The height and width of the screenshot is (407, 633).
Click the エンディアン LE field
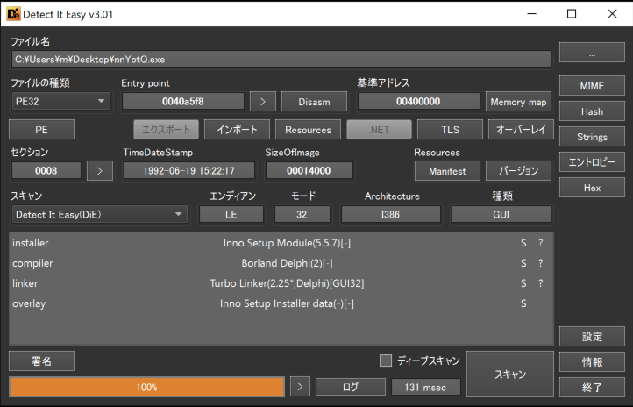tap(231, 214)
